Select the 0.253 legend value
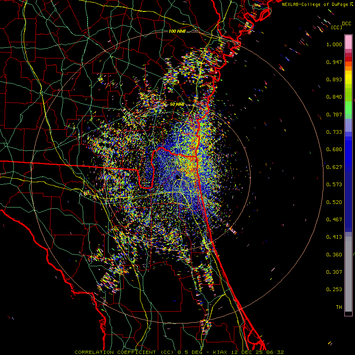Viewport: 355px width, 355px height. (x=334, y=290)
